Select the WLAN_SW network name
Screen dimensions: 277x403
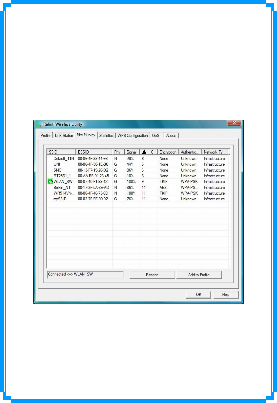(63, 182)
